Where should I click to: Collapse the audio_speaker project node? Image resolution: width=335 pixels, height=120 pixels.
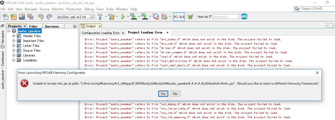click(x=9, y=31)
